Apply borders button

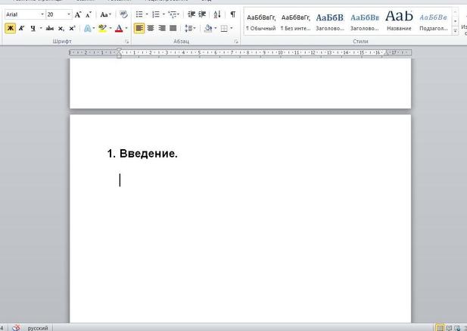pos(224,28)
